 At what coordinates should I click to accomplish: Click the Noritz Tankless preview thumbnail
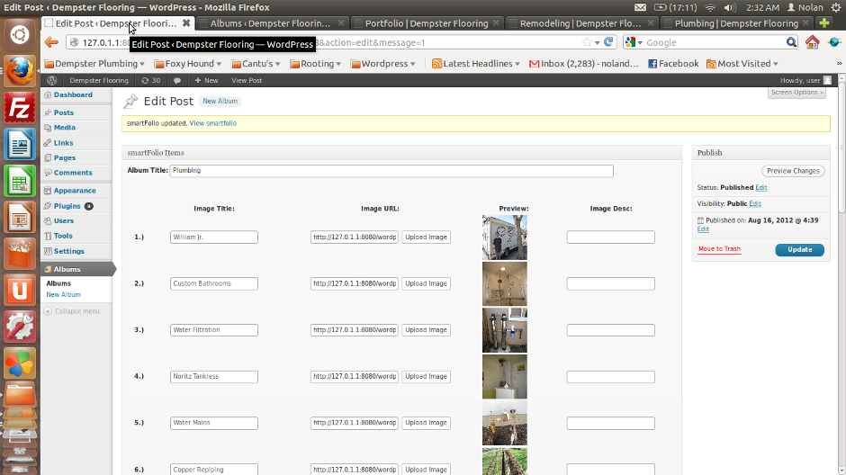505,376
